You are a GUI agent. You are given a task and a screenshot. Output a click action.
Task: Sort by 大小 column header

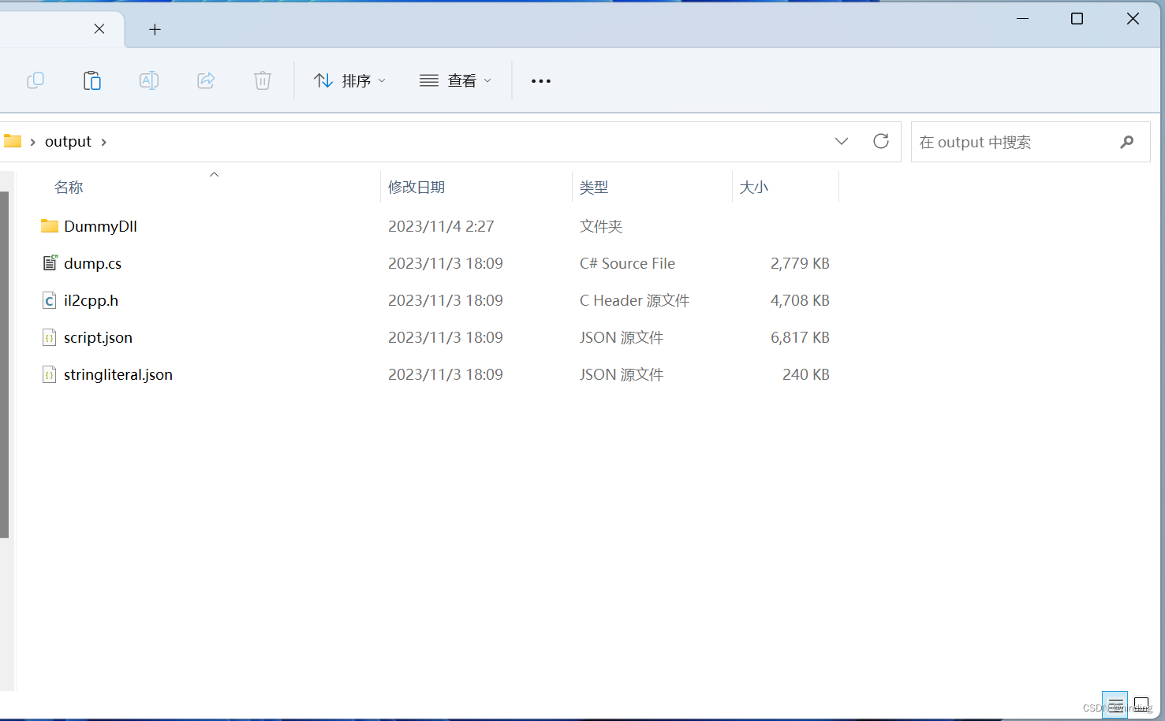coord(753,188)
